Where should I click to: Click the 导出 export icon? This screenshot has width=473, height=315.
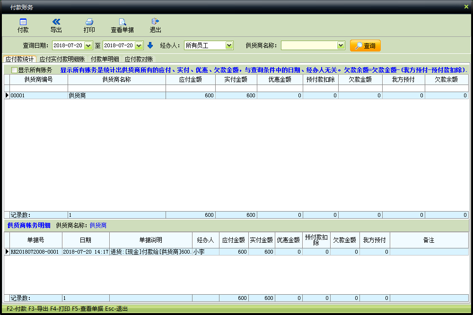(56, 22)
